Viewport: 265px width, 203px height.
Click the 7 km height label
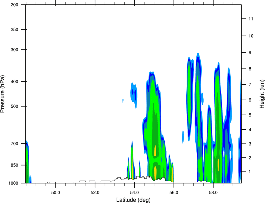(250, 85)
